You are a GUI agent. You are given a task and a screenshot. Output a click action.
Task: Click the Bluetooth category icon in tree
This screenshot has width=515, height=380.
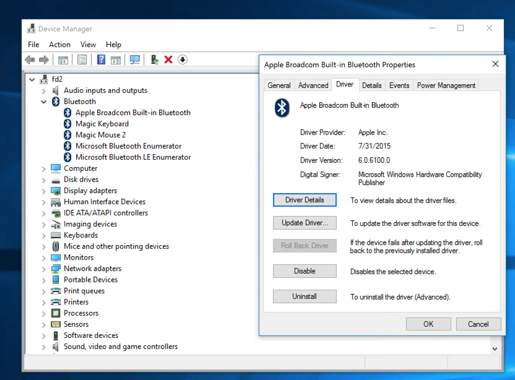(56, 101)
